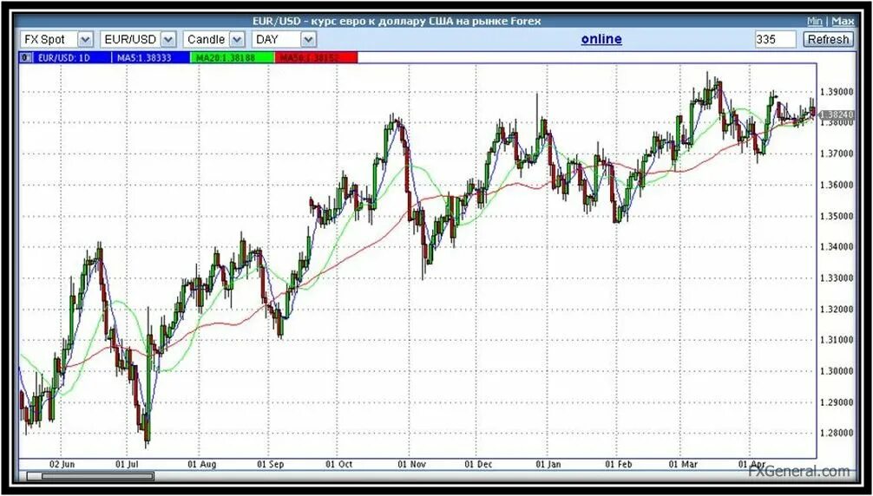Viewport: 873px width, 496px height.
Task: Click the 1.35000 price axis label
Action: click(x=837, y=216)
